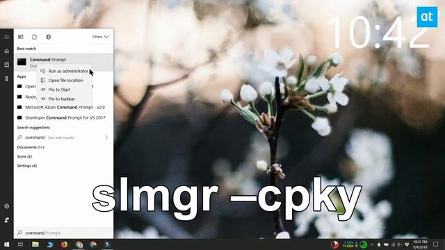Open the hamburger menu in Start sidebar
The image size is (445, 250).
6,37
